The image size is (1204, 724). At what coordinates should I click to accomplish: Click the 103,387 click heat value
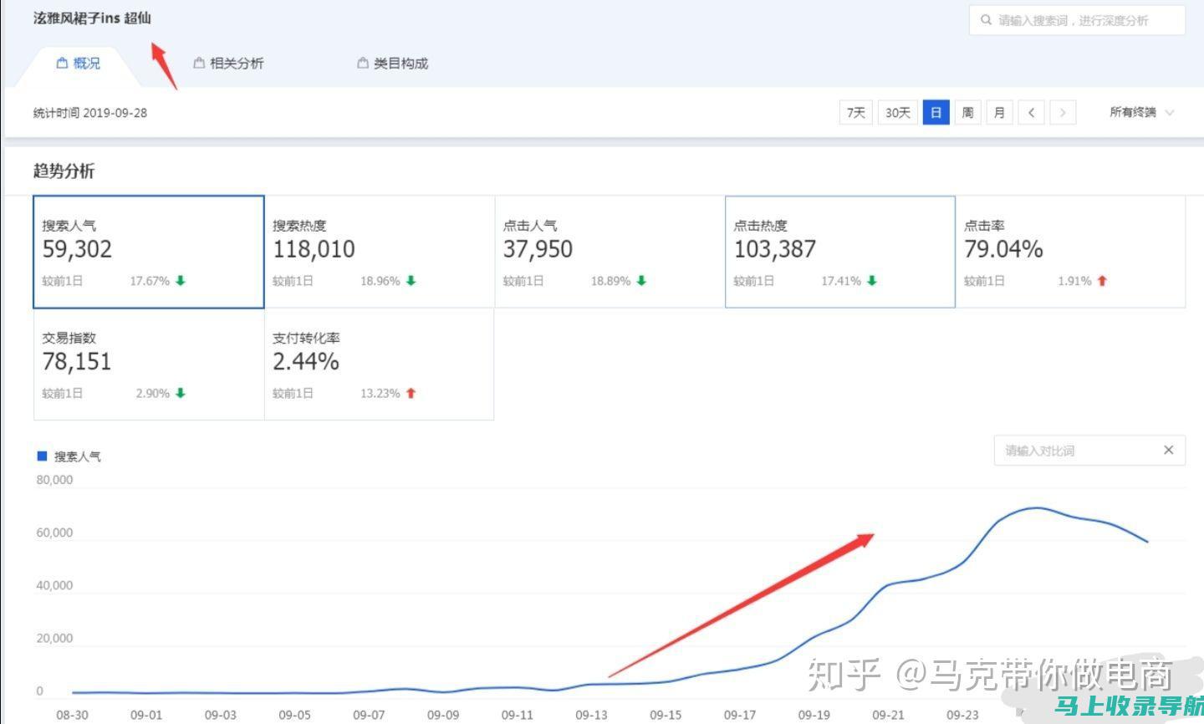tap(775, 249)
